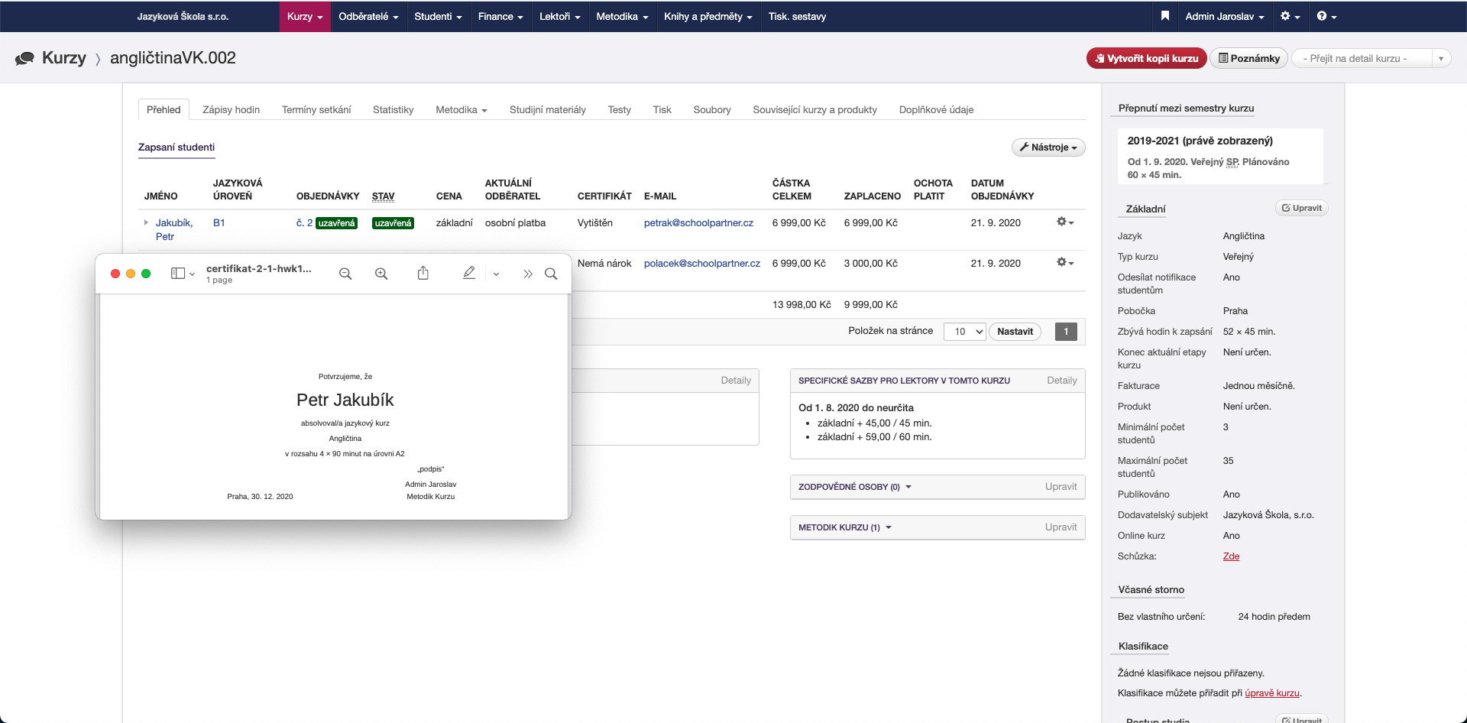The height and width of the screenshot is (723, 1467).
Task: Sort by STAV column header
Action: 383,196
